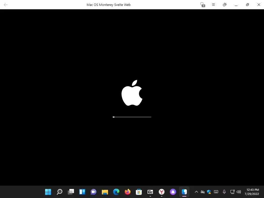Image resolution: width=264 pixels, height=198 pixels.
Task: Switch to Yandex Browser on taskbar
Action: (162, 192)
